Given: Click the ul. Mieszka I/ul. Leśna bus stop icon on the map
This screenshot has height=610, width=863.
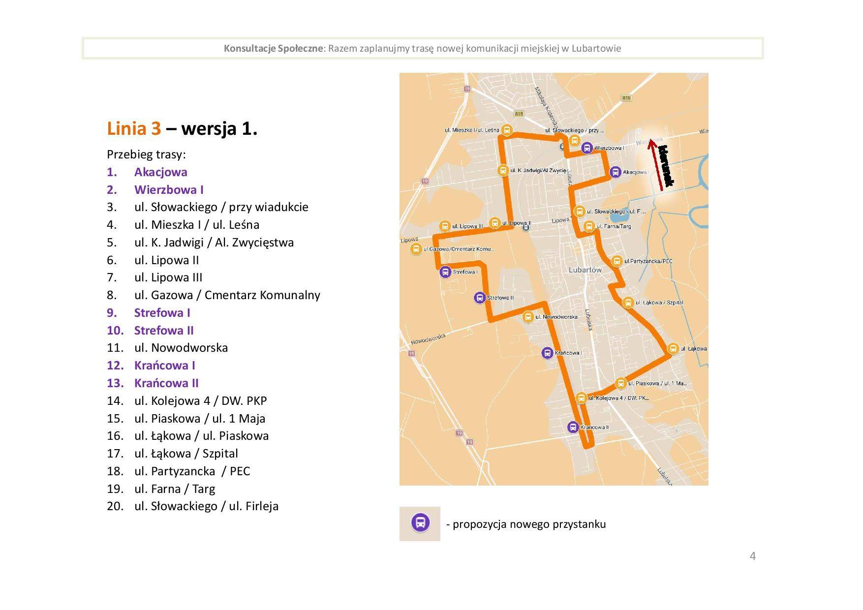Looking at the screenshot, I should pyautogui.click(x=507, y=130).
